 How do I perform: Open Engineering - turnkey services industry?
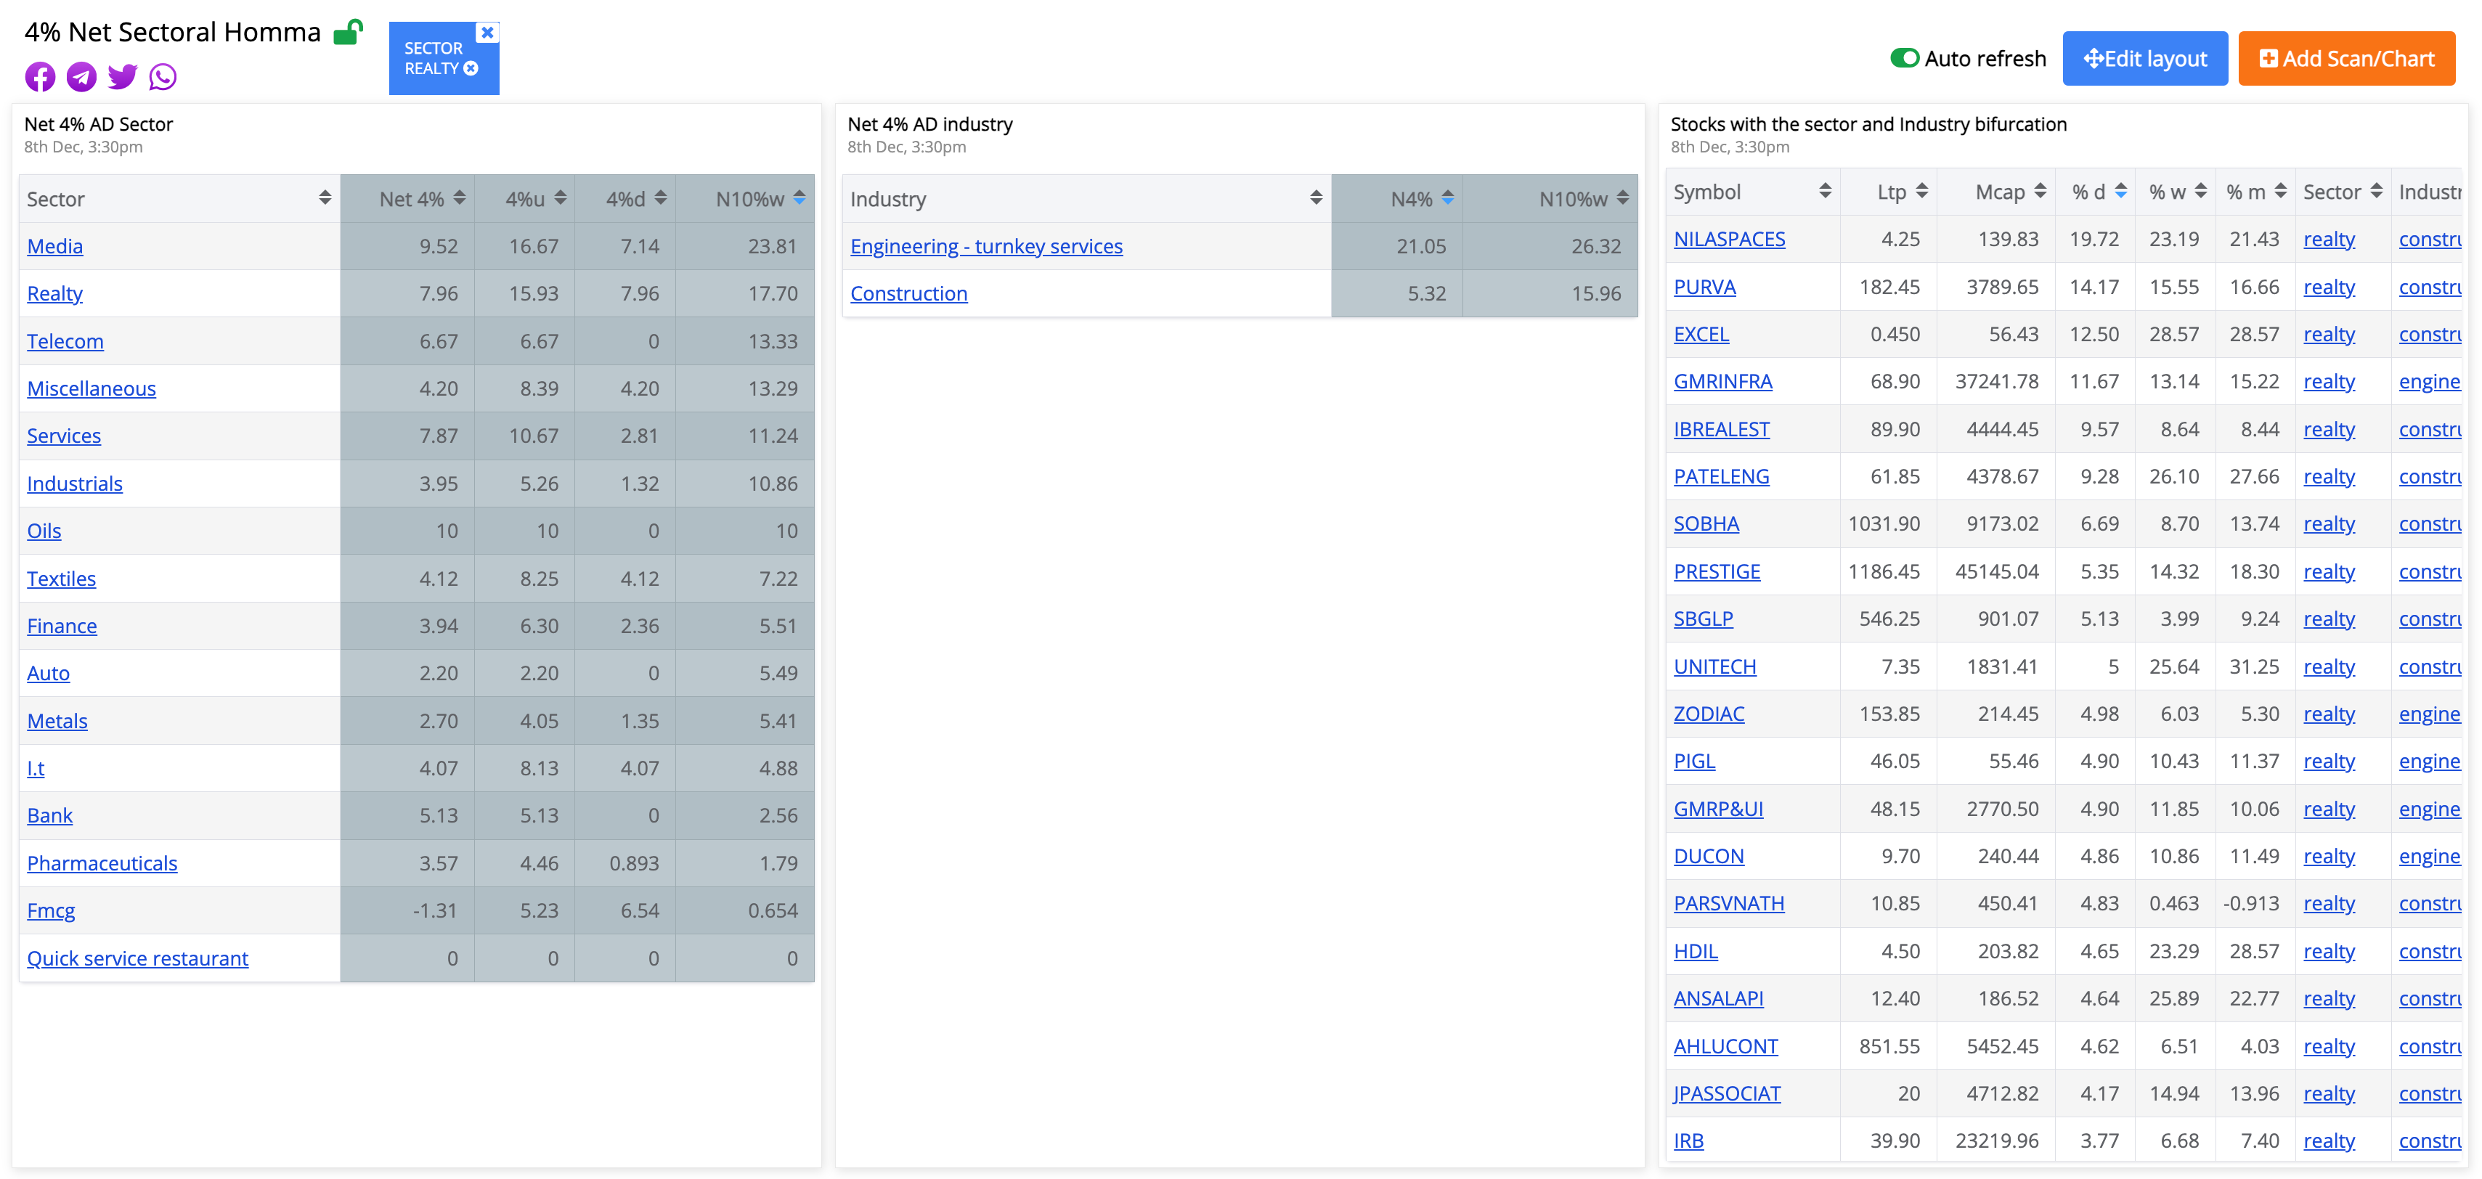coord(985,247)
